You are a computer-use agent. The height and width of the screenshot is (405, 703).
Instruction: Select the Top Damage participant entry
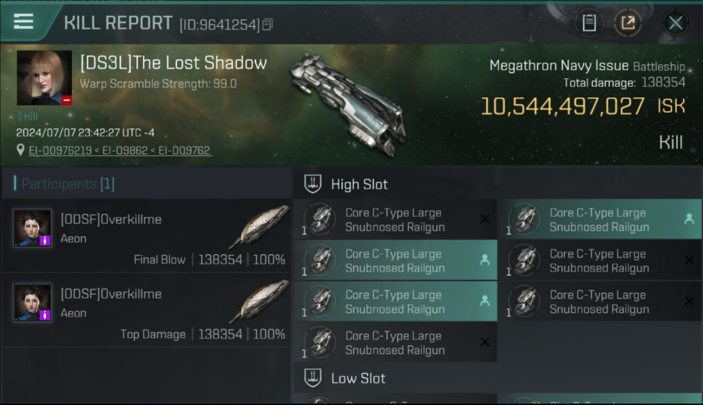click(x=147, y=309)
